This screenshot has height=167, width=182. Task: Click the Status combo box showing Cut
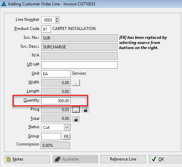56,127
